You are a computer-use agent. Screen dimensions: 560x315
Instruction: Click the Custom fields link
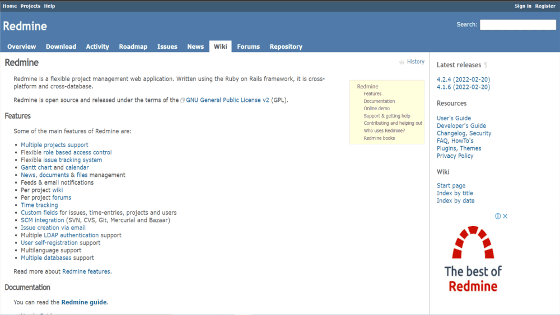[x=39, y=213]
